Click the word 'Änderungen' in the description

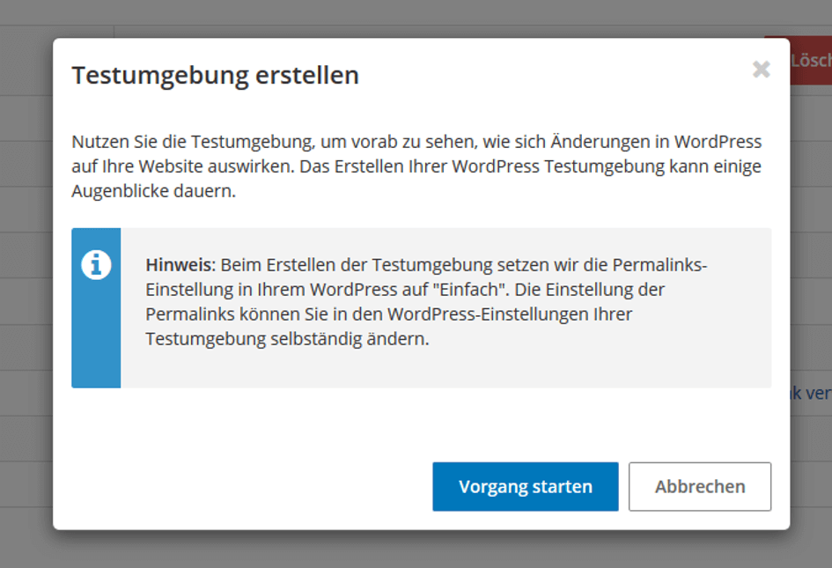coord(600,141)
